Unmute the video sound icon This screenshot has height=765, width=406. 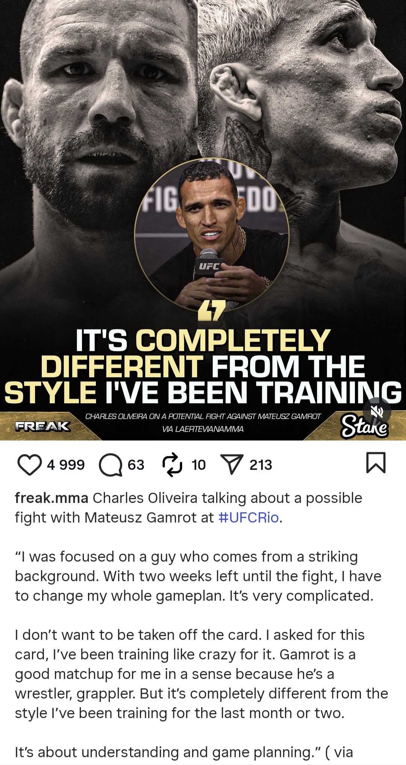[x=377, y=411]
